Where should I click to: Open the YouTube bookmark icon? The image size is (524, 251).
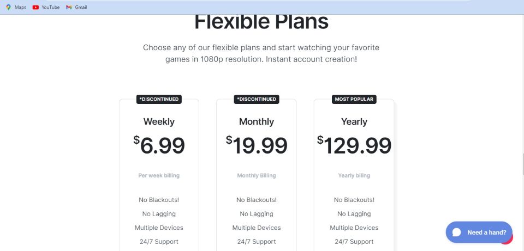tap(35, 7)
